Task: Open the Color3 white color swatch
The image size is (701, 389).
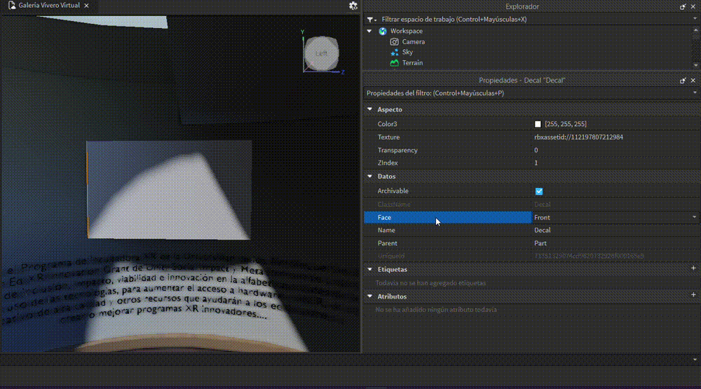Action: pyautogui.click(x=538, y=124)
